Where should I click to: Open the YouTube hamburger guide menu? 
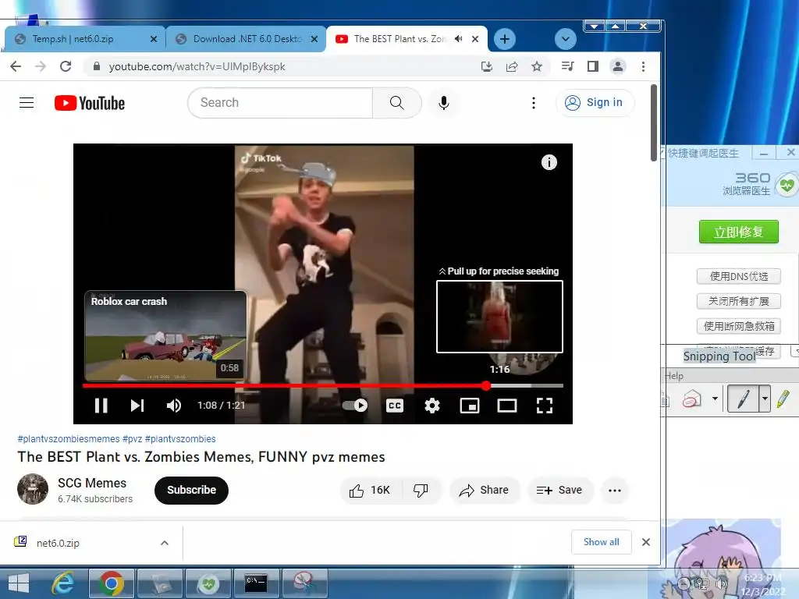(27, 103)
